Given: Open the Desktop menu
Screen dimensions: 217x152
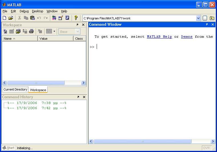Looking at the screenshot, I should [38, 11].
